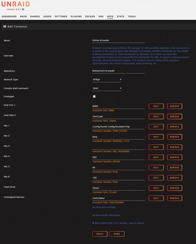
Task: Click the Apply button
Action: coord(100,234)
